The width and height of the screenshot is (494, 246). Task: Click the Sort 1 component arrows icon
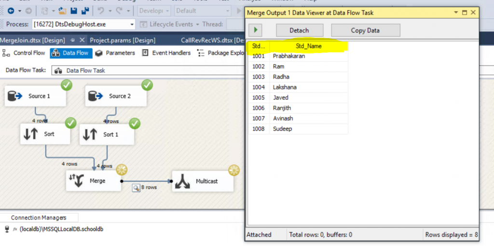pos(90,135)
